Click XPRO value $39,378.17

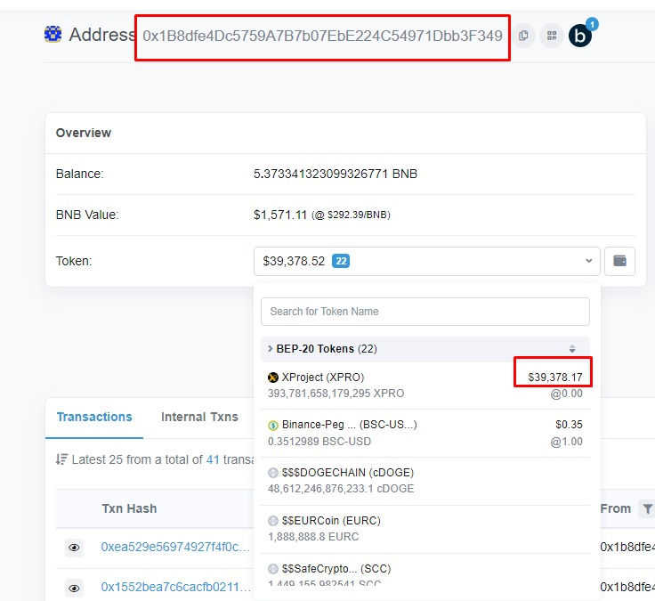pos(554,377)
